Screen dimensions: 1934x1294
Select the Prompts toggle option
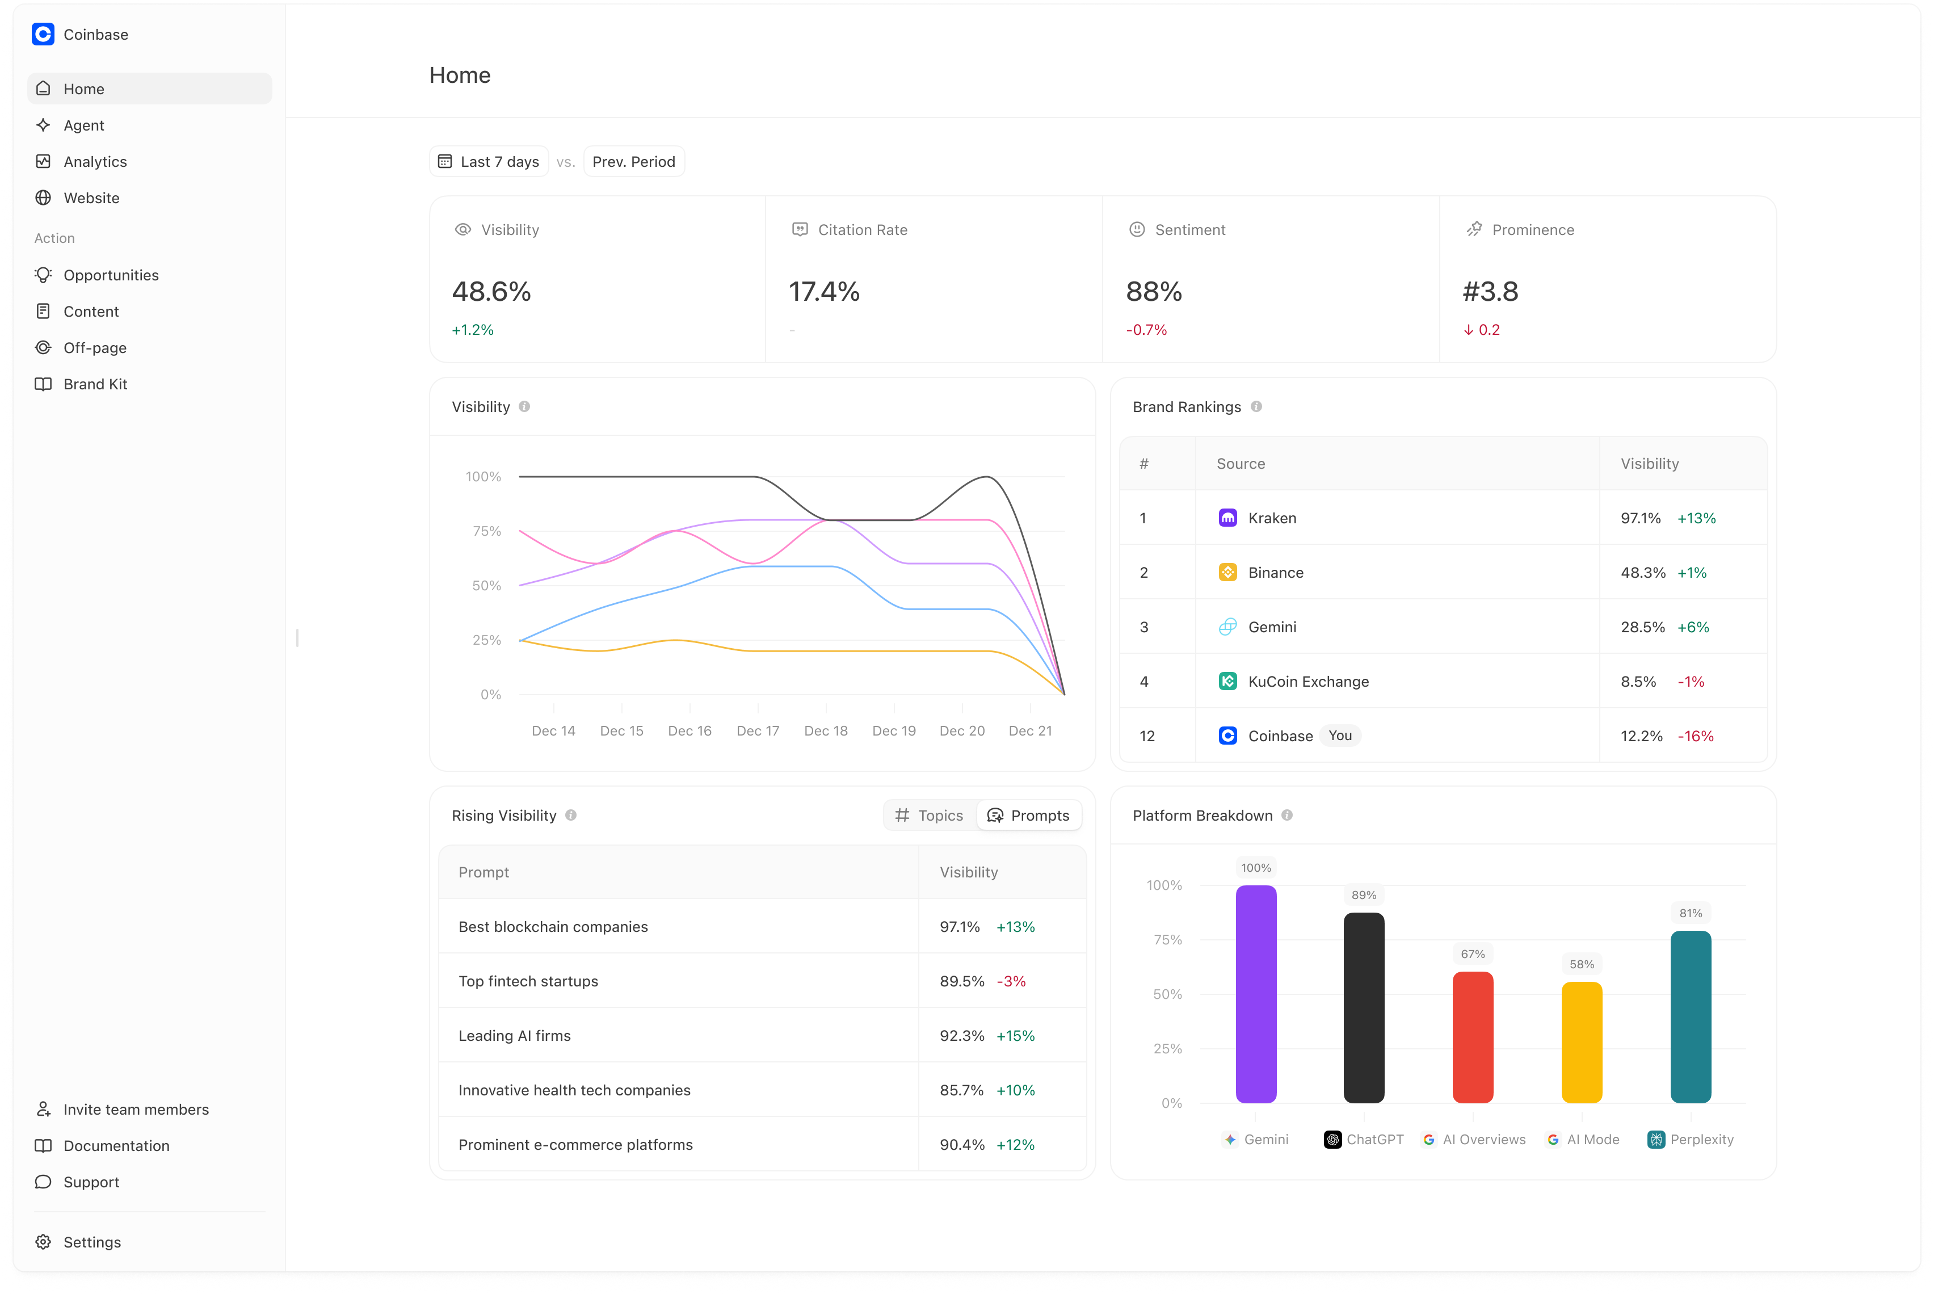tap(1028, 816)
